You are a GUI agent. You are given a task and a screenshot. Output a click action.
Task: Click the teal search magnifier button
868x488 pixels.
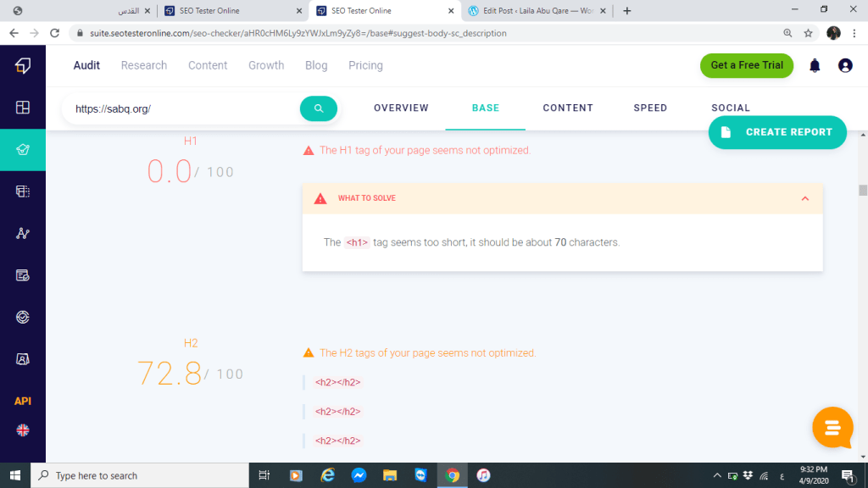point(319,108)
